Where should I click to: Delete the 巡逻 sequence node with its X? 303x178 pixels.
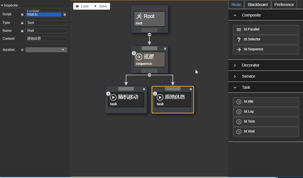(165, 49)
